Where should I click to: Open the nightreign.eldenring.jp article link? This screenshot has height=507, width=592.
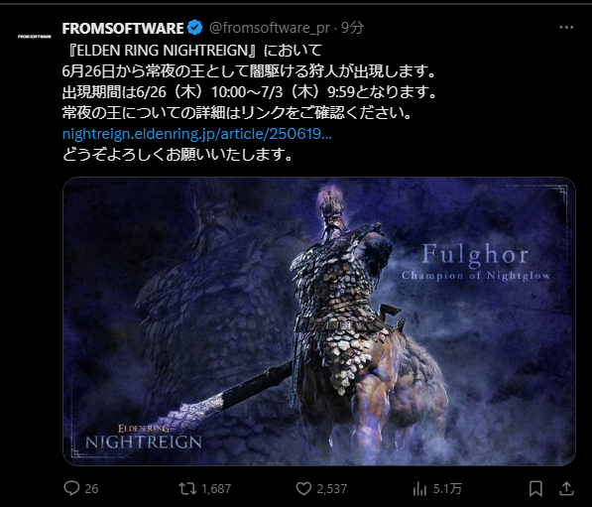[196, 134]
